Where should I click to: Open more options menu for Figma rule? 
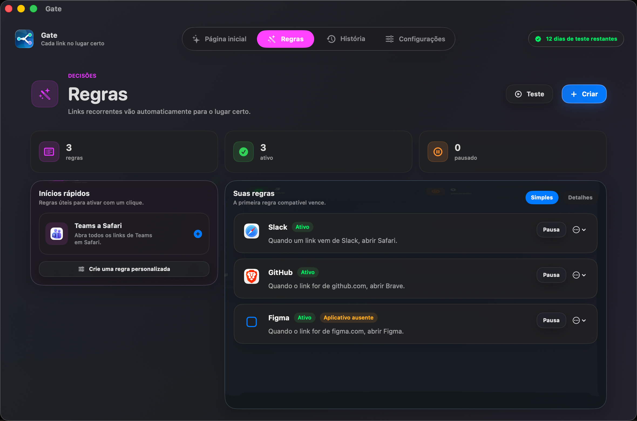click(579, 320)
